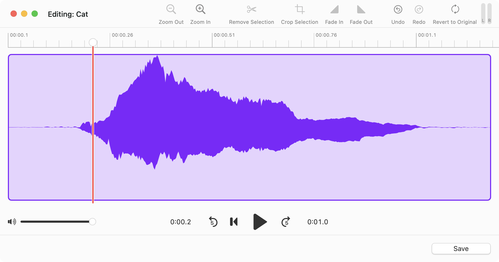The height and width of the screenshot is (262, 499).
Task: Skip forward 5 seconds
Action: 285,222
